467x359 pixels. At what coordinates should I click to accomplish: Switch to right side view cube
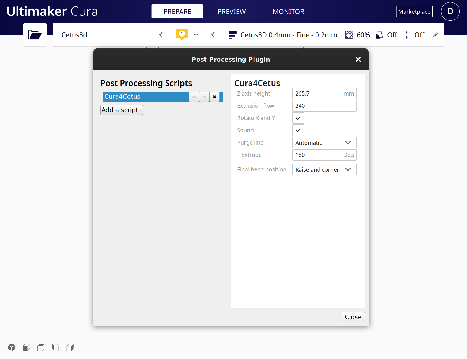70,347
